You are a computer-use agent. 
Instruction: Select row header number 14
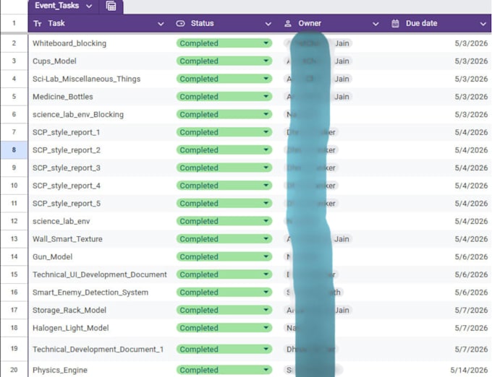coord(14,257)
